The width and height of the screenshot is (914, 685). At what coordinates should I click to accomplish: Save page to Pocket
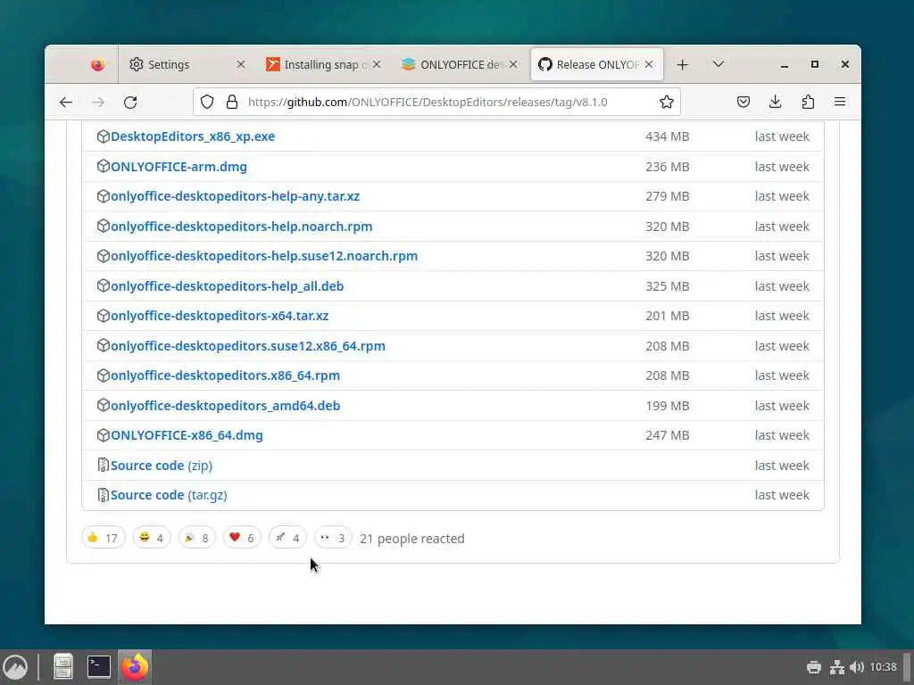coord(744,102)
